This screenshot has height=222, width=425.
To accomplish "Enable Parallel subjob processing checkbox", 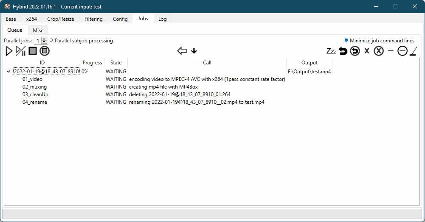I will [x=51, y=41].
